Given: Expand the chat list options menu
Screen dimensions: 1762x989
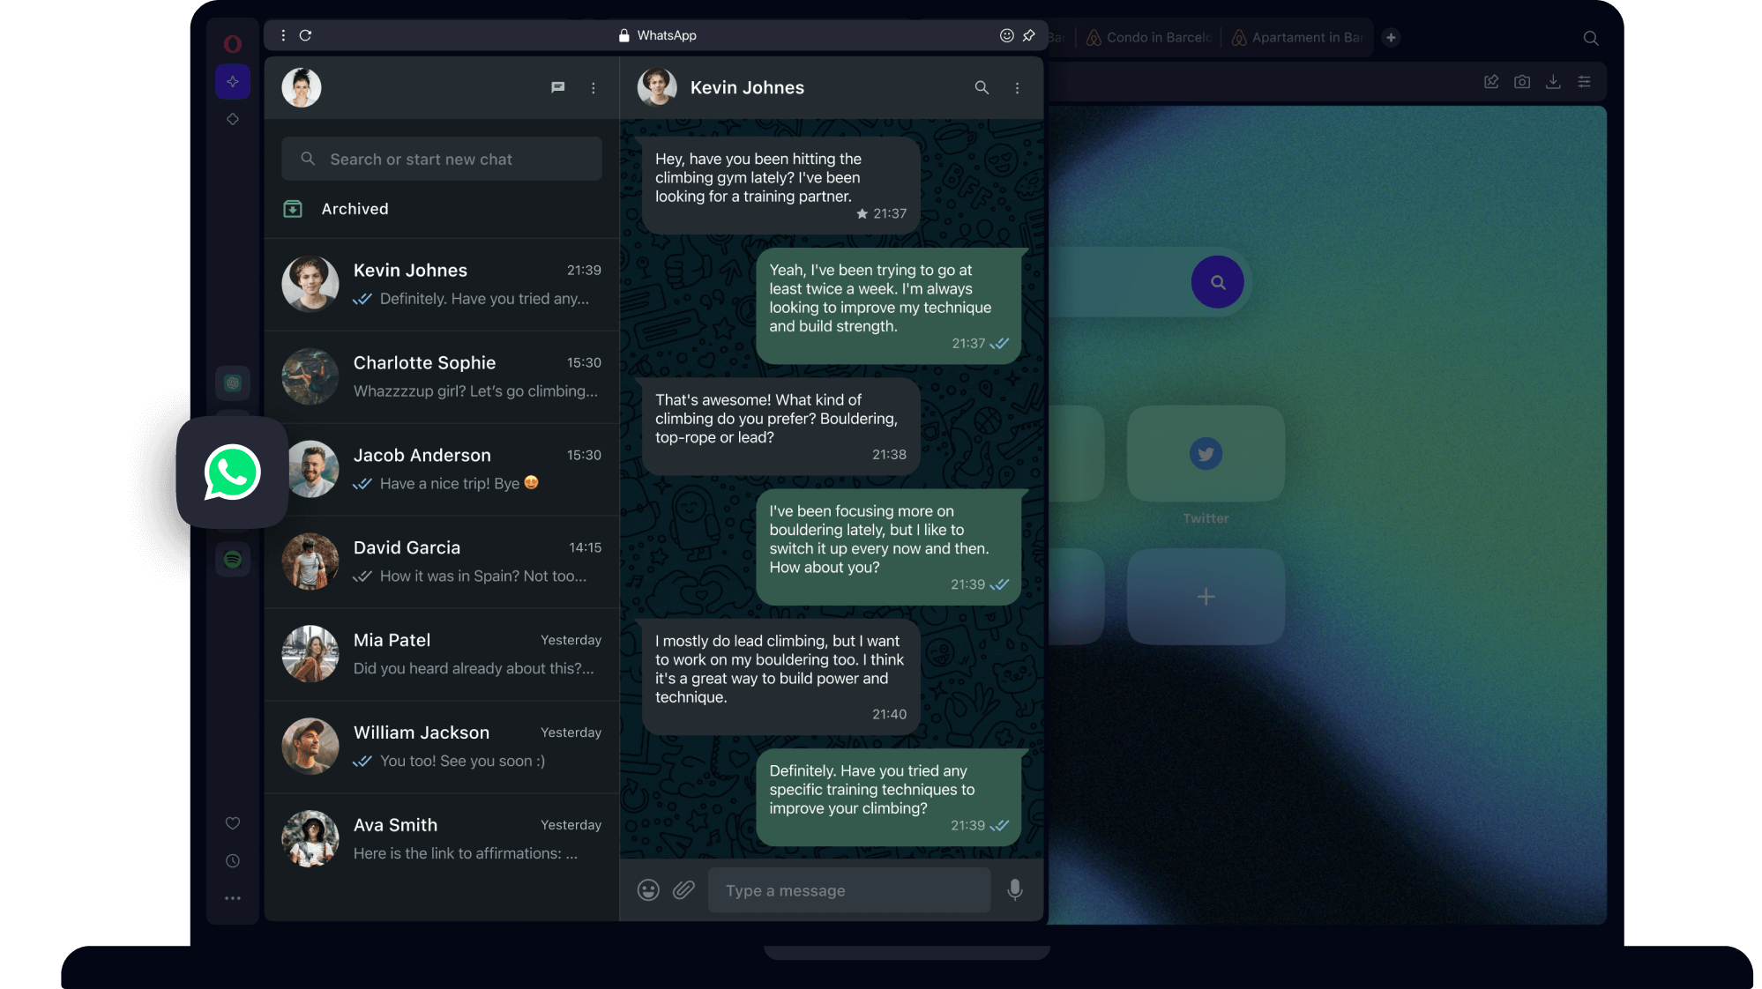Looking at the screenshot, I should [593, 87].
